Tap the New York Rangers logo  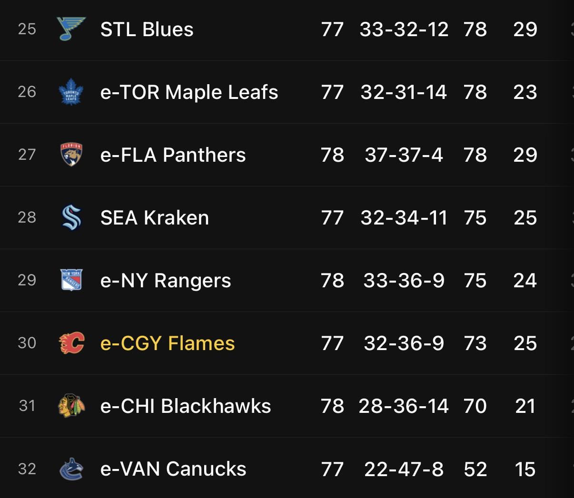click(71, 280)
